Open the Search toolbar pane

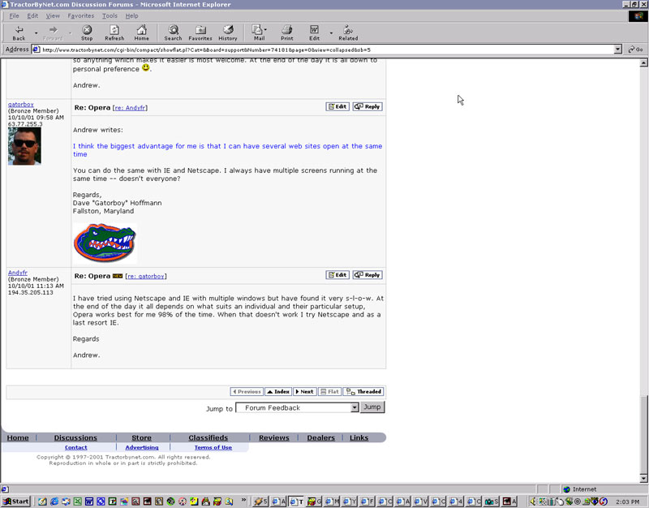point(173,32)
